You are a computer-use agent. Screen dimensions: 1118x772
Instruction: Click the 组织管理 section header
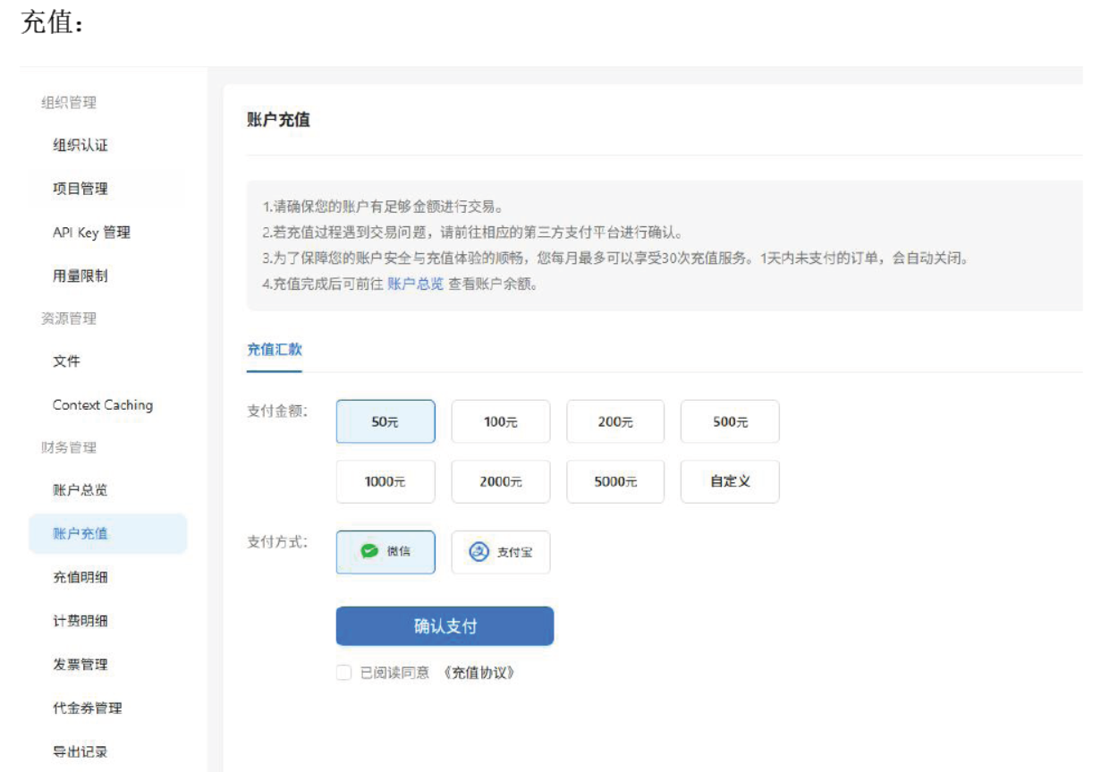(69, 102)
